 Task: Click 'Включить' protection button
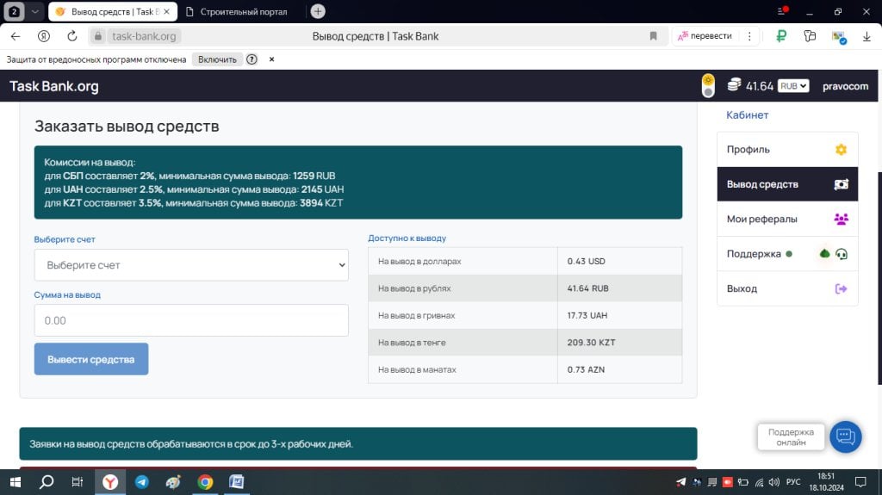[x=217, y=59]
